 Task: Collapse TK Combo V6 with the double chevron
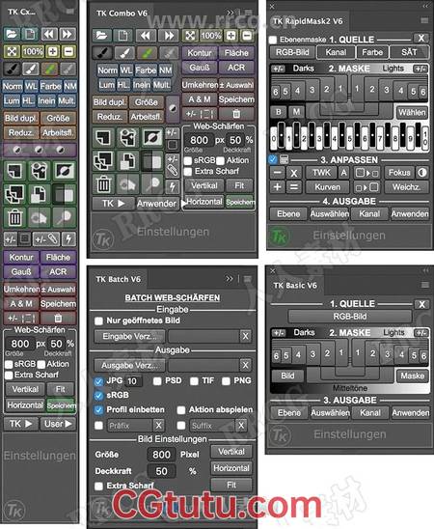click(231, 13)
